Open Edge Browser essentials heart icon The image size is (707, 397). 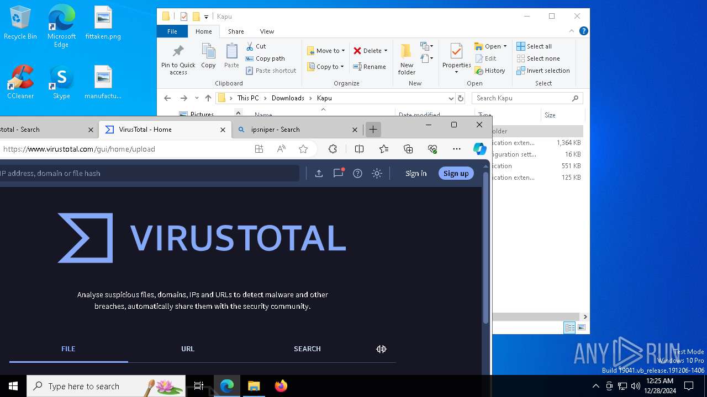[432, 149]
